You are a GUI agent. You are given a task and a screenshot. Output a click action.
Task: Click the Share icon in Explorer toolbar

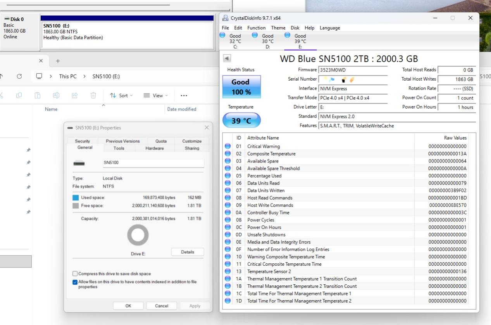pos(75,95)
